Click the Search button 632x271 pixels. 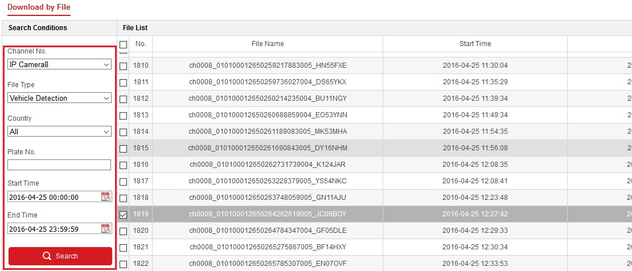60,256
